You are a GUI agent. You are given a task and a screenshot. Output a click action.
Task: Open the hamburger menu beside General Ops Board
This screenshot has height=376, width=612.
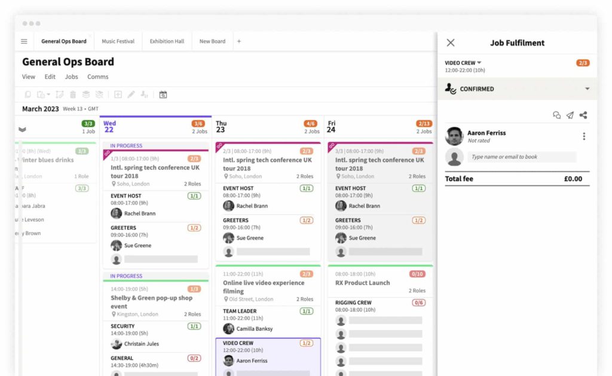coord(24,41)
